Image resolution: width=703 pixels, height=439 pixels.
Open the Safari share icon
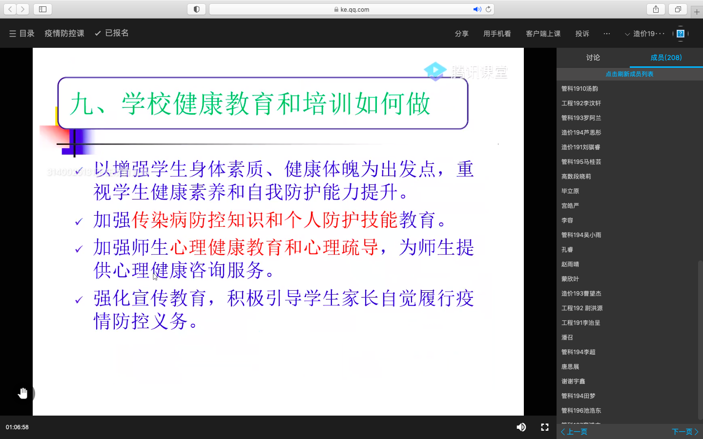click(656, 9)
